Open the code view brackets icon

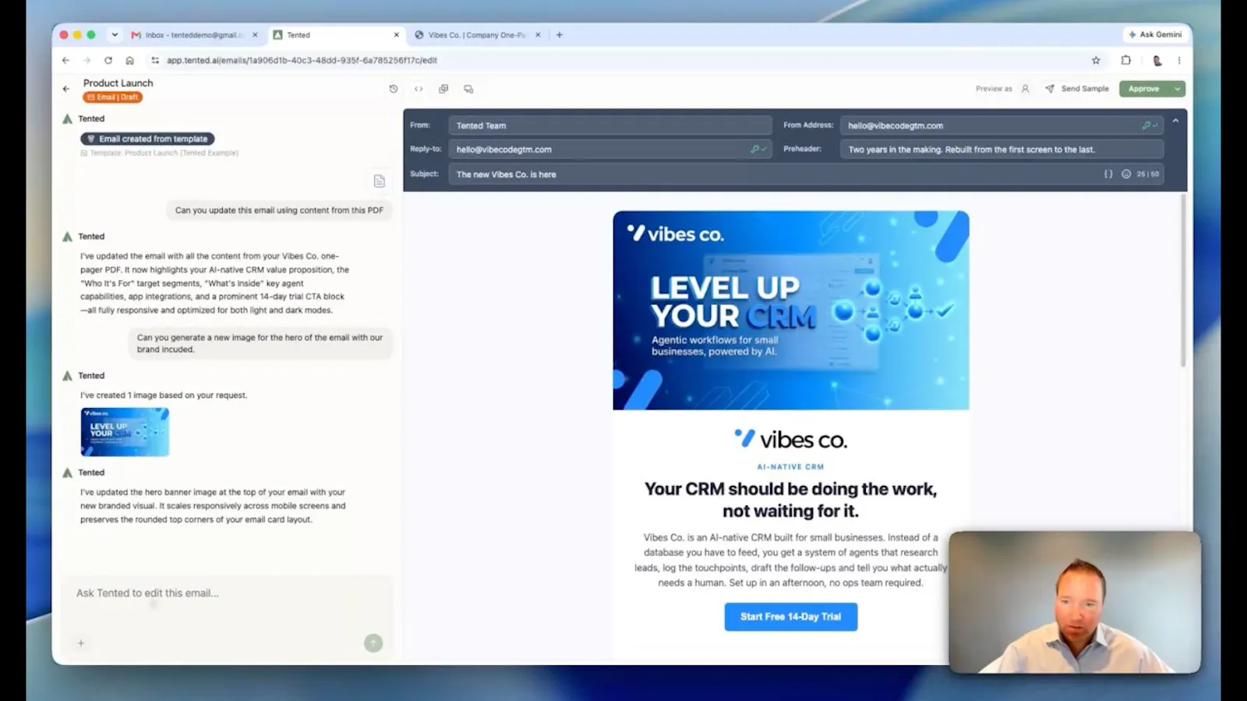[x=419, y=89]
